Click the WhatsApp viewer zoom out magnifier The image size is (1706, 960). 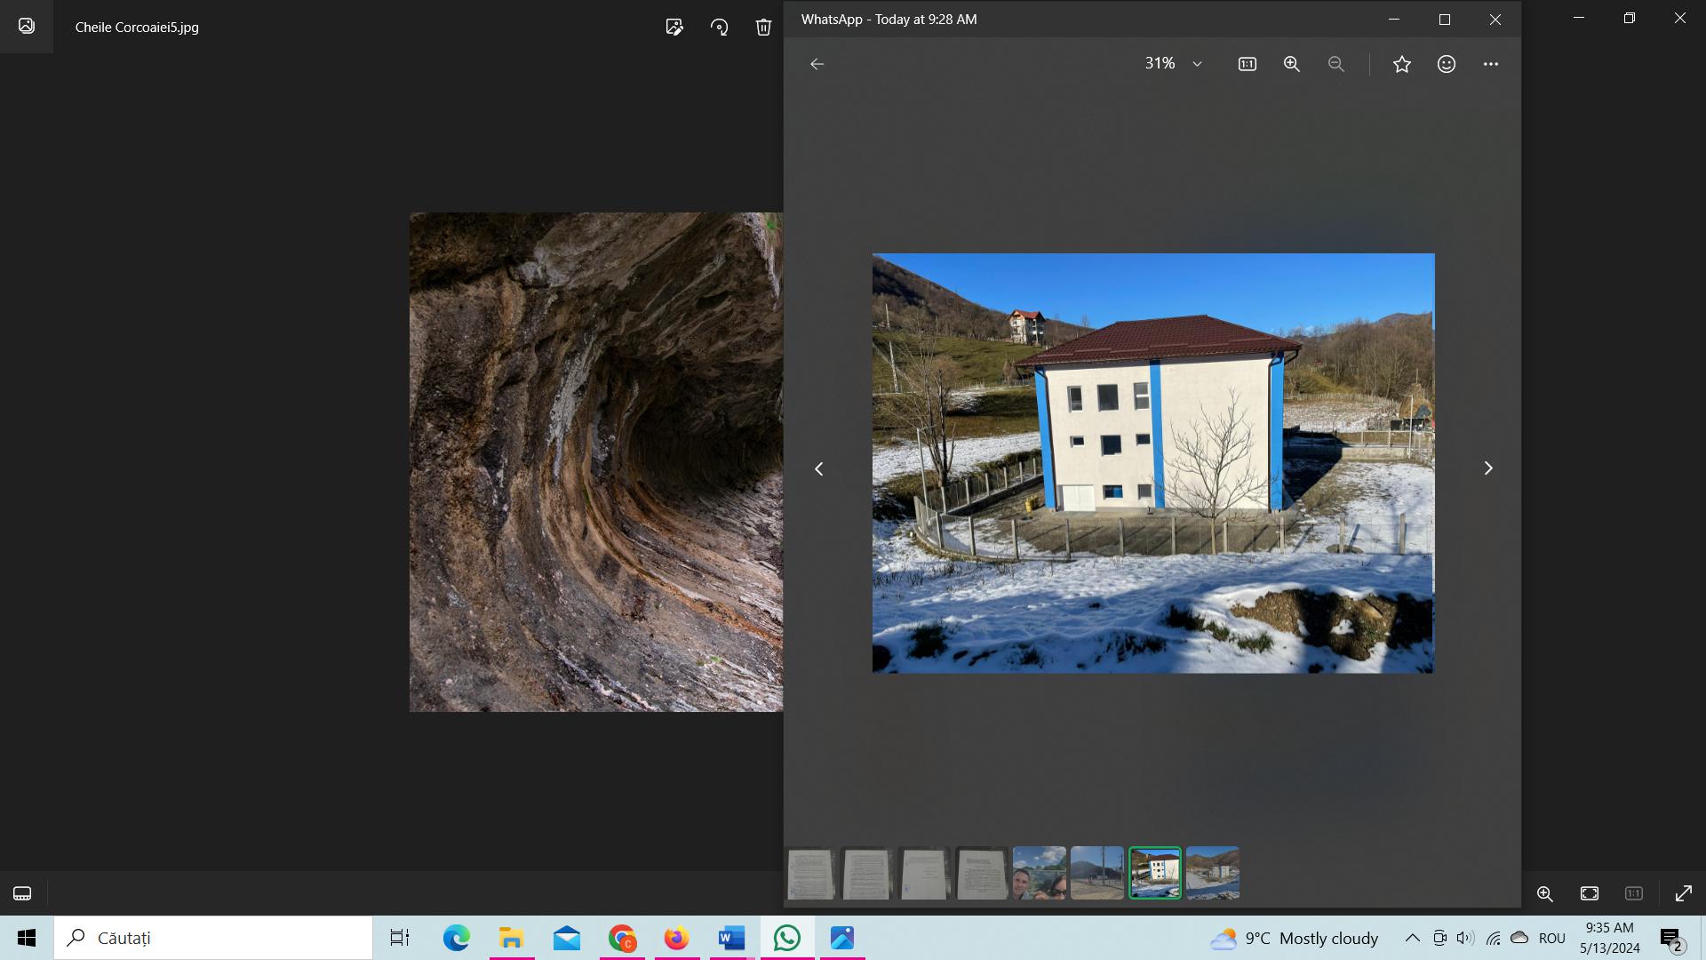[1335, 64]
